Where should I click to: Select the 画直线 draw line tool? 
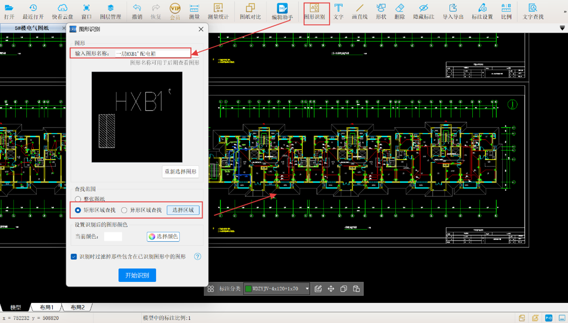[359, 12]
